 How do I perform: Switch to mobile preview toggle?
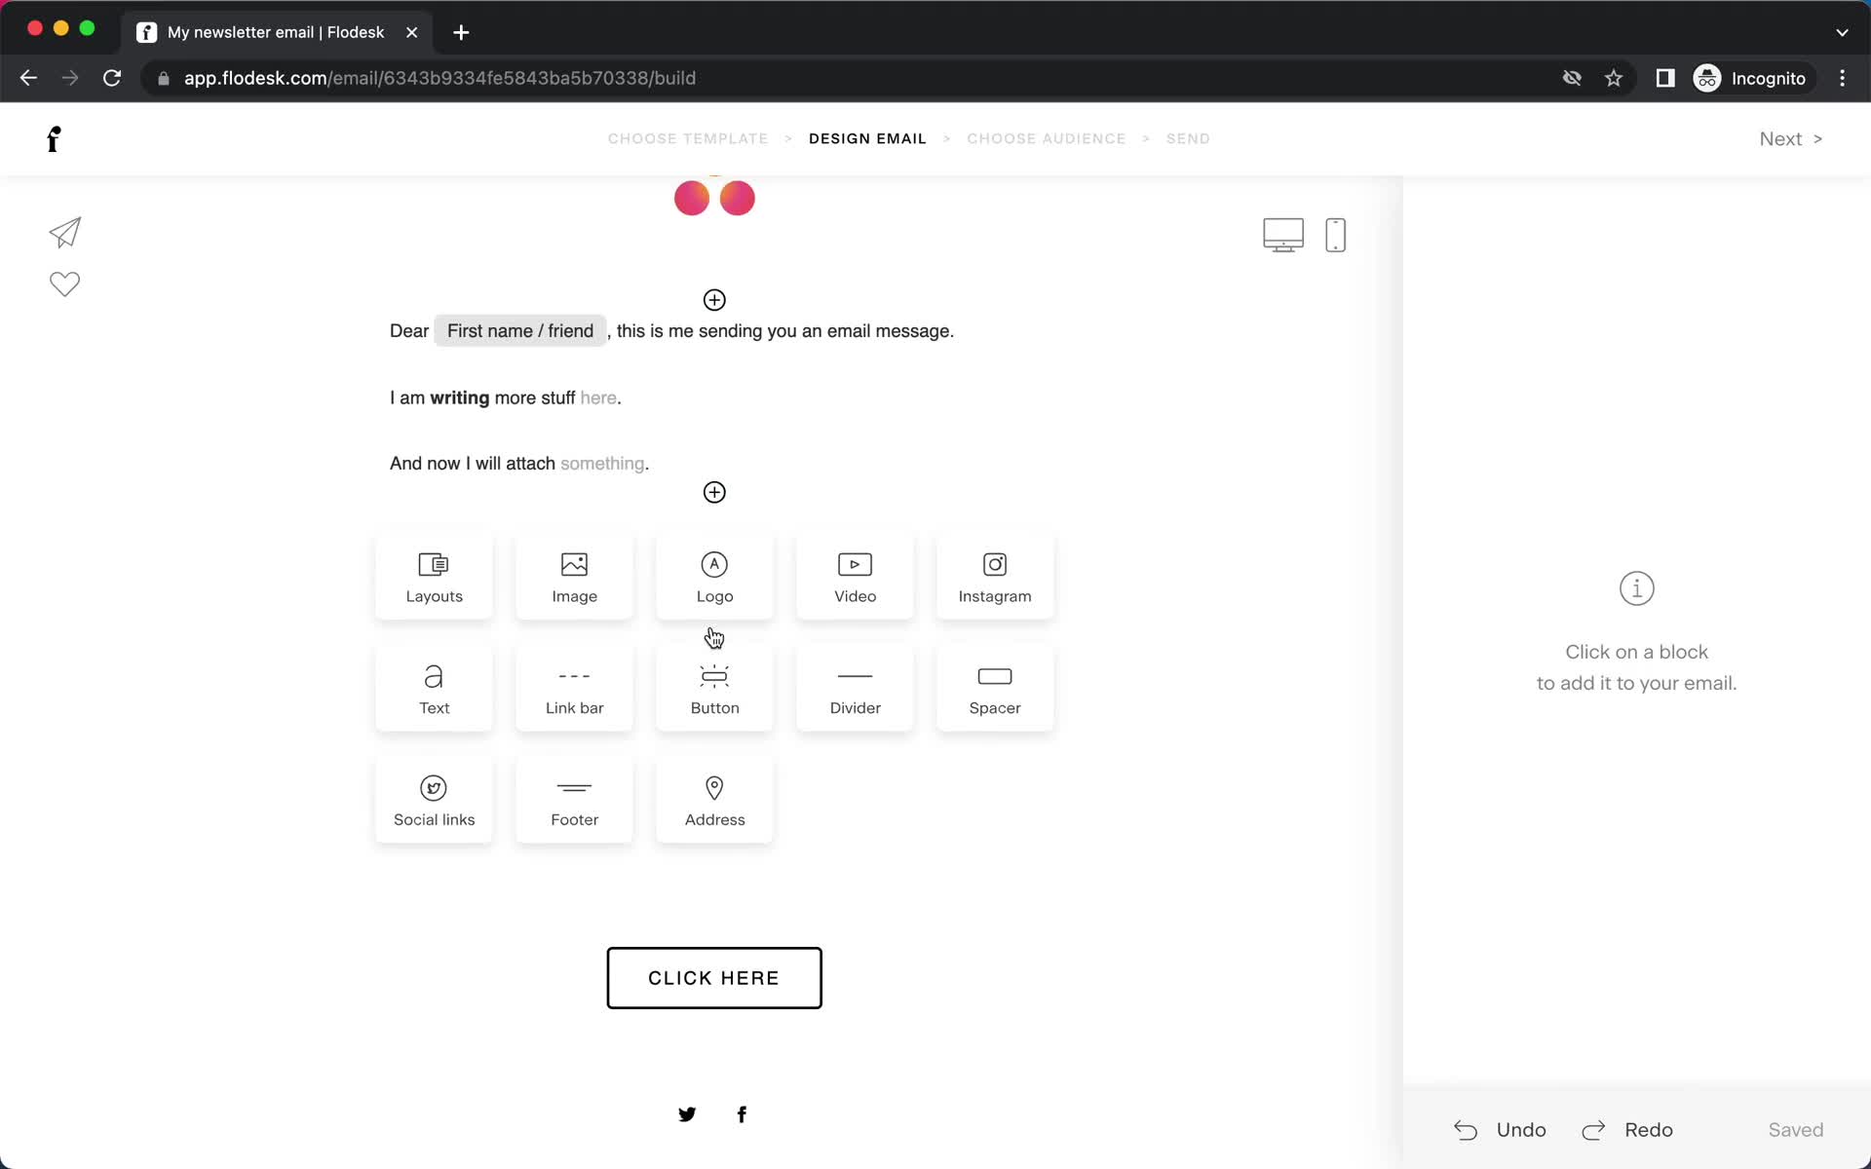[x=1333, y=235]
